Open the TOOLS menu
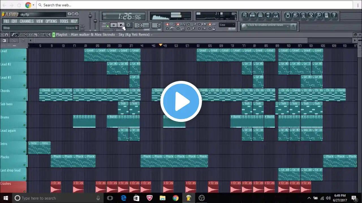Image resolution: width=362 pixels, height=203 pixels. click(64, 21)
